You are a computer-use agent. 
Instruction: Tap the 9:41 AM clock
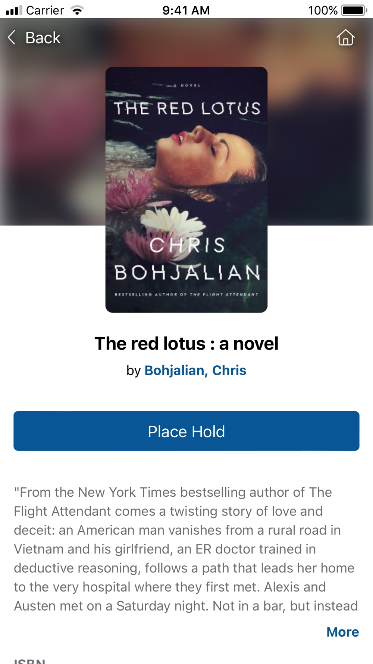point(186,10)
